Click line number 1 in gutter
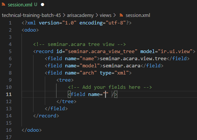 point(10,23)
